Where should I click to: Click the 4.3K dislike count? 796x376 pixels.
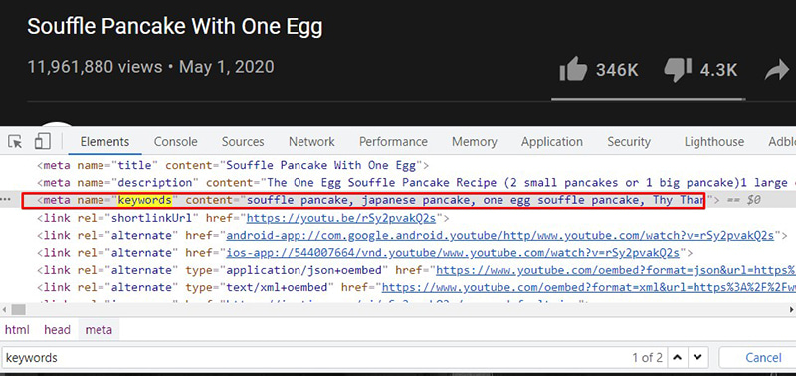pos(718,70)
